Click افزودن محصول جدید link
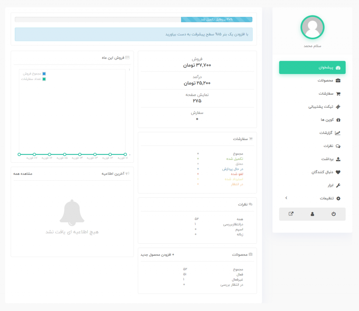This screenshot has width=359, height=311. 157,255
